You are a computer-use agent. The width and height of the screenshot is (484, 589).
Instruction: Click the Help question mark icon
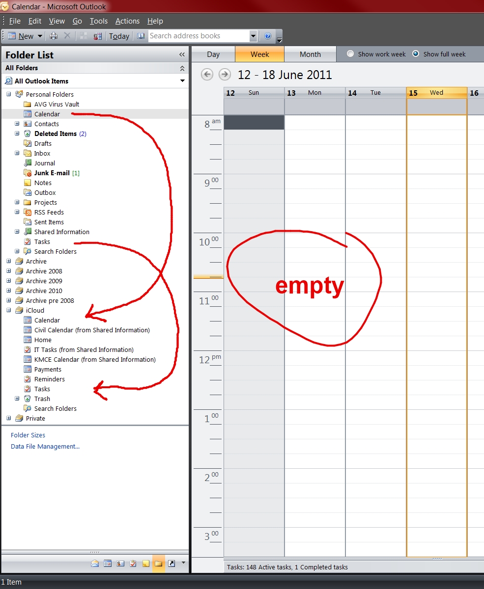(268, 36)
